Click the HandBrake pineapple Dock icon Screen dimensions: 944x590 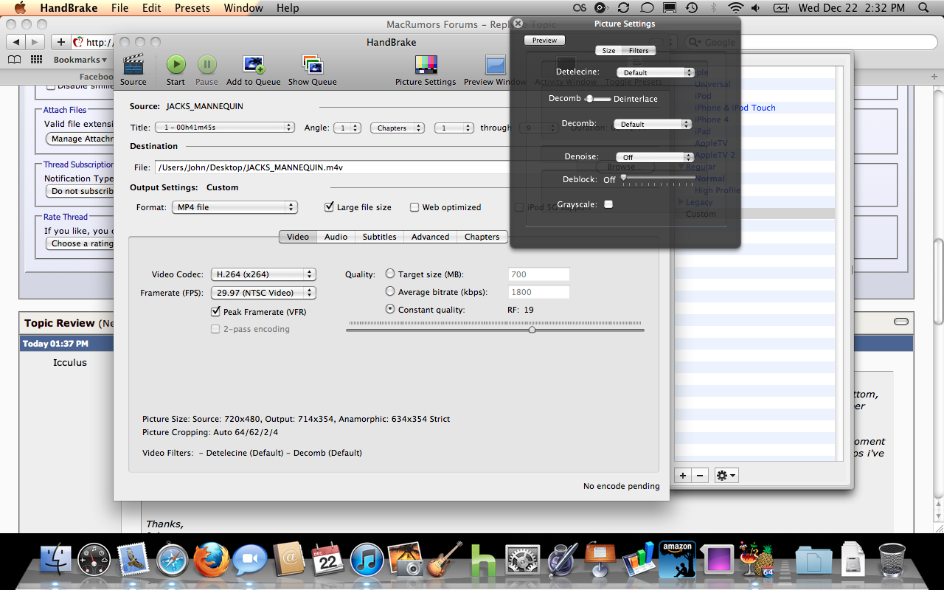click(757, 560)
